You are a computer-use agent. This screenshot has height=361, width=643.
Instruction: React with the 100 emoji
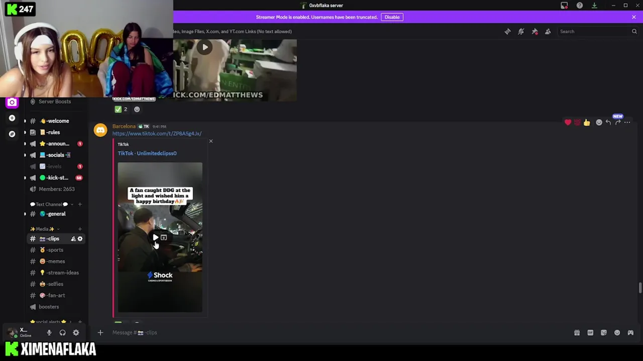tap(577, 122)
